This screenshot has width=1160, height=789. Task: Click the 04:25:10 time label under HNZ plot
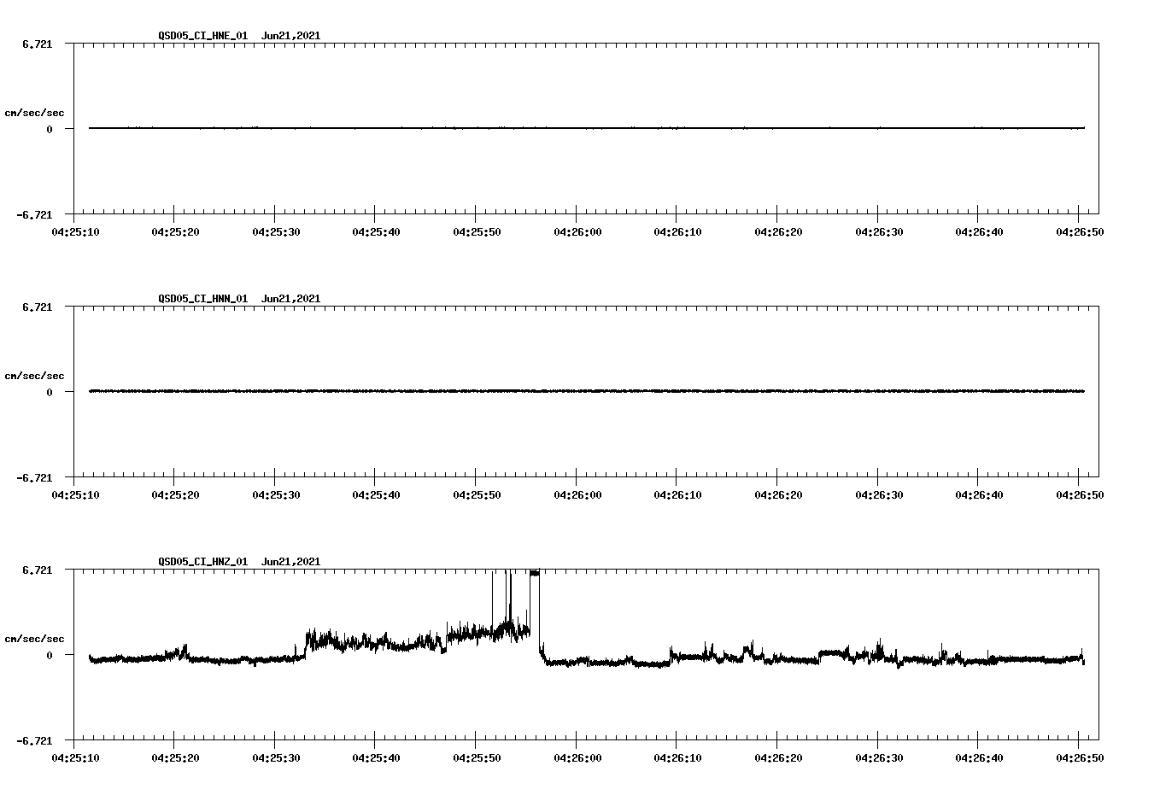pos(73,757)
